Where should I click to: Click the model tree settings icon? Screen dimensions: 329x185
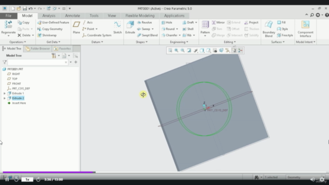coord(54,55)
